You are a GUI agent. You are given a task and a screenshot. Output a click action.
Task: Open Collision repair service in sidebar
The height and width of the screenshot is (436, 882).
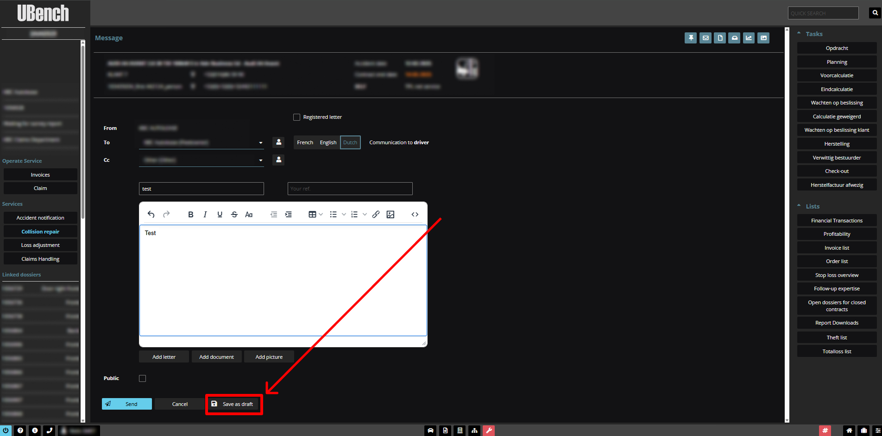point(40,232)
